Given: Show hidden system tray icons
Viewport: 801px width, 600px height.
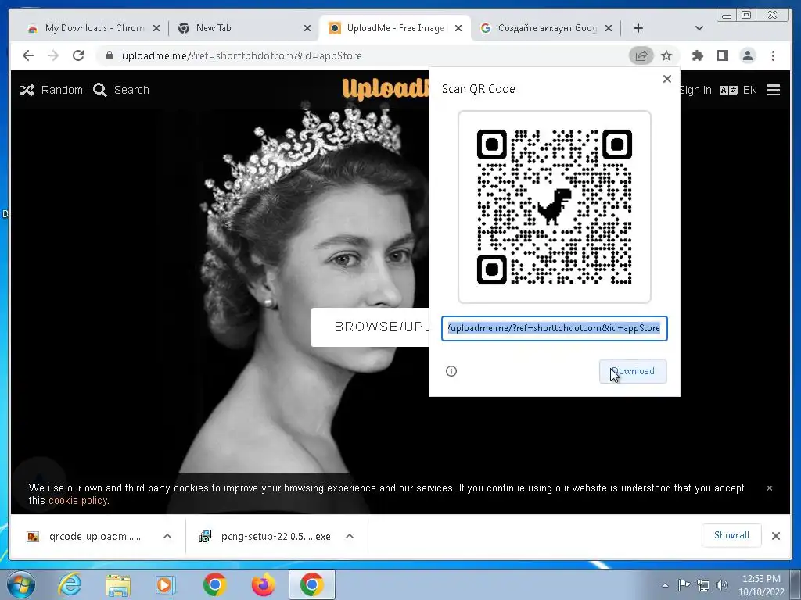Looking at the screenshot, I should click(665, 585).
